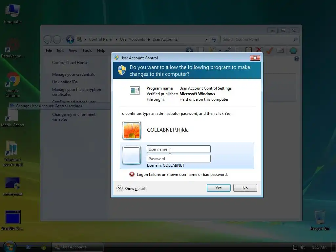Select the User Accounts taskbar button
The image size is (336, 252).
click(78, 247)
